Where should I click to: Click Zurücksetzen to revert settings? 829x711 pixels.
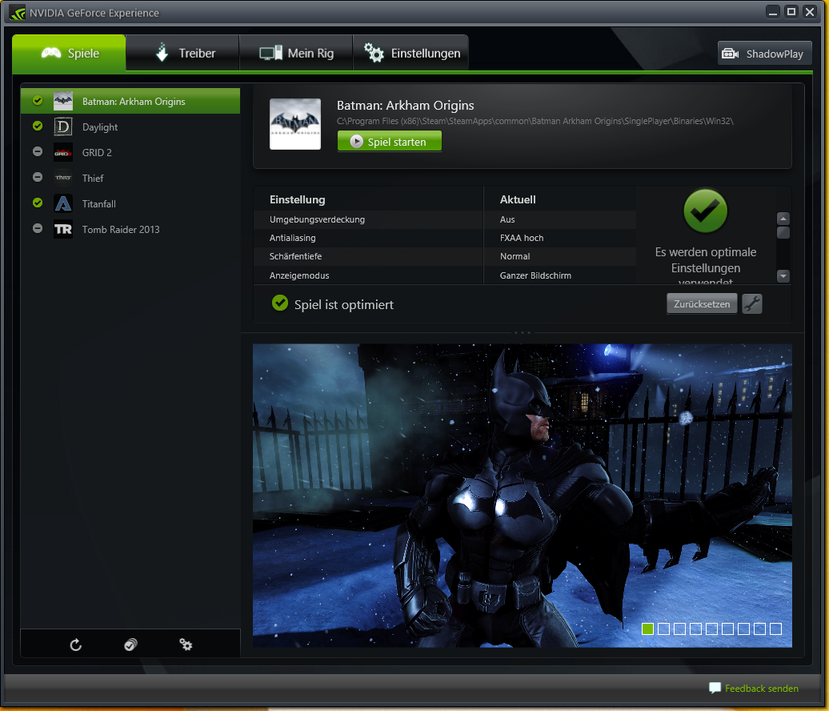702,303
